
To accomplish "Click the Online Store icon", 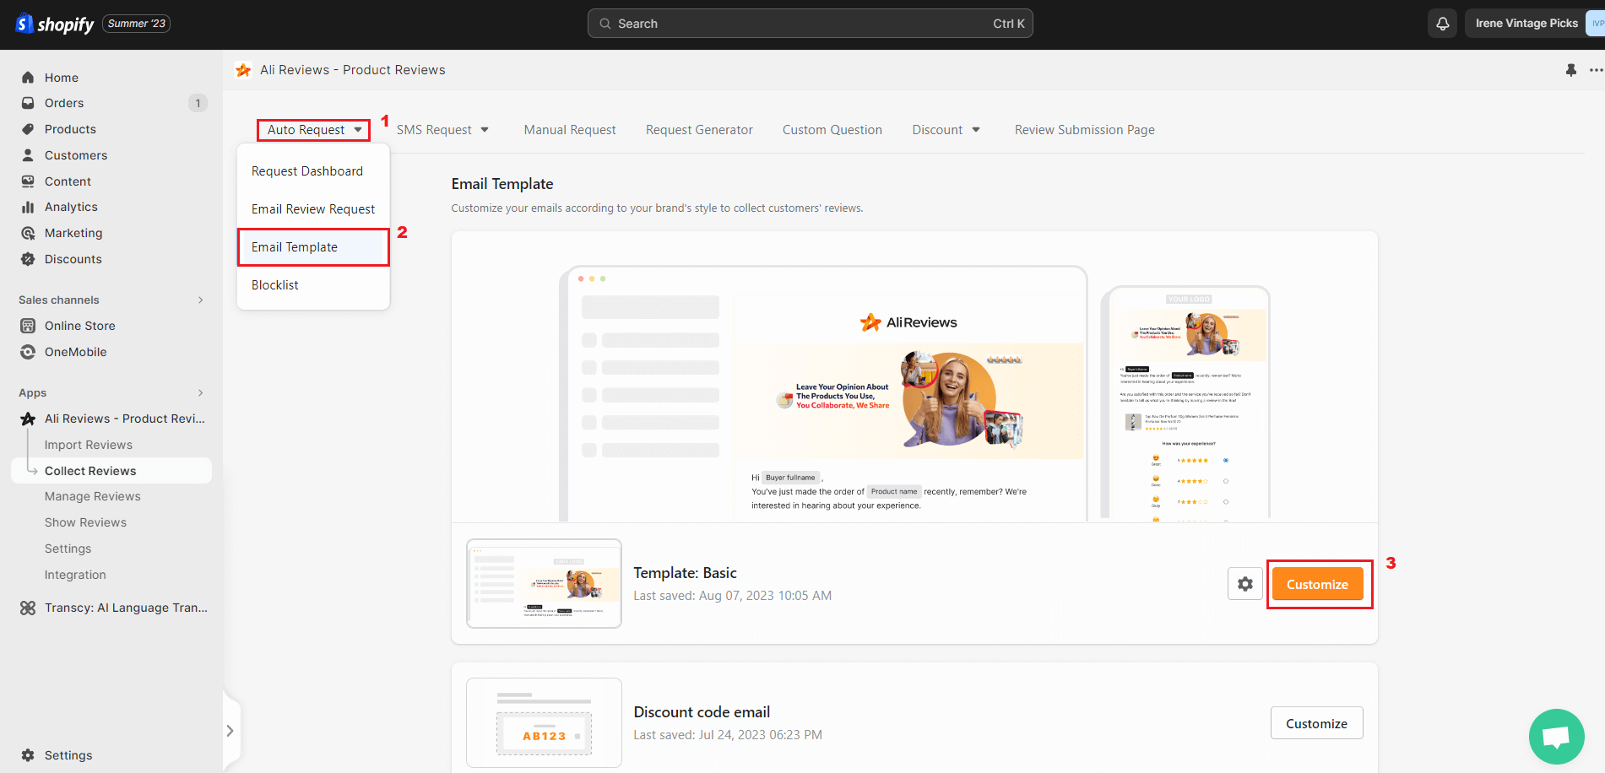I will 28,326.
